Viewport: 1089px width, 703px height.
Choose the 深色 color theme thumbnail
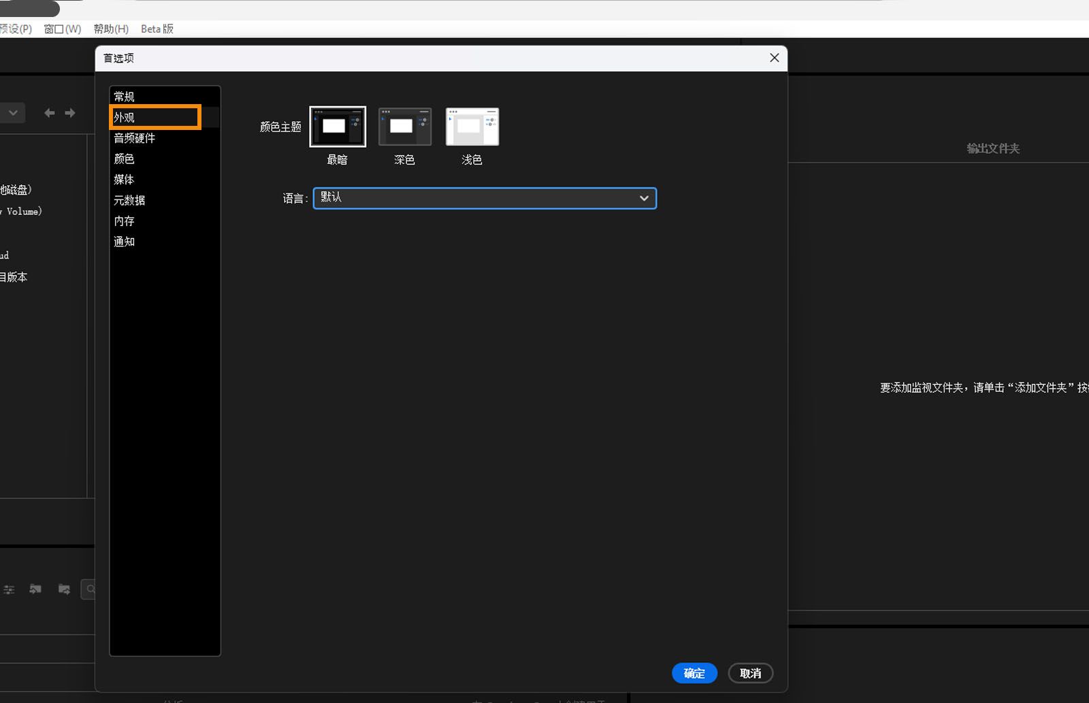tap(405, 127)
